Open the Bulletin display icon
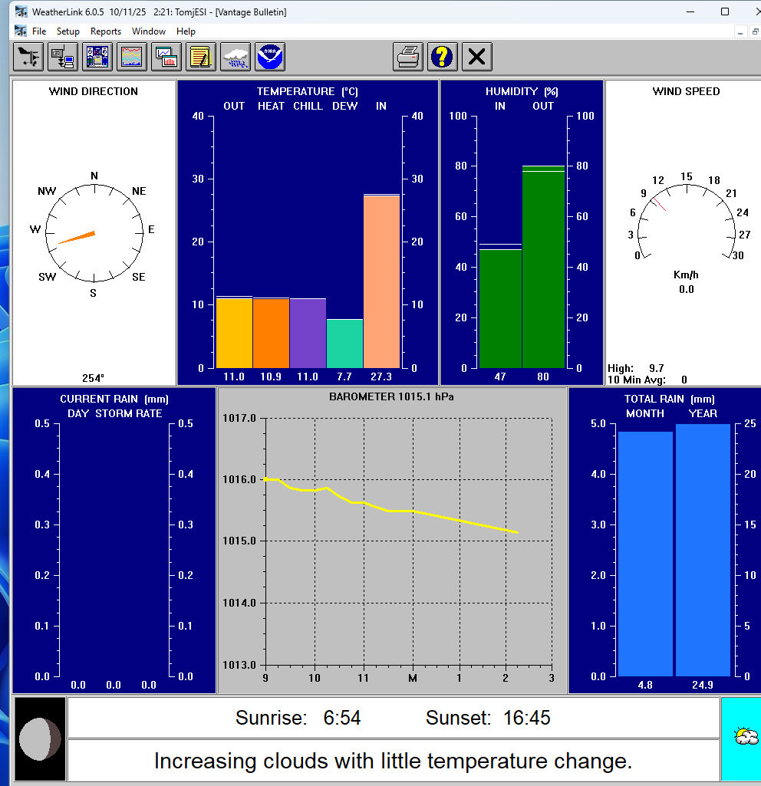 98,57
